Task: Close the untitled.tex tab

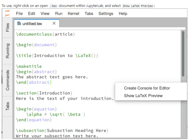Action: (x=54, y=23)
